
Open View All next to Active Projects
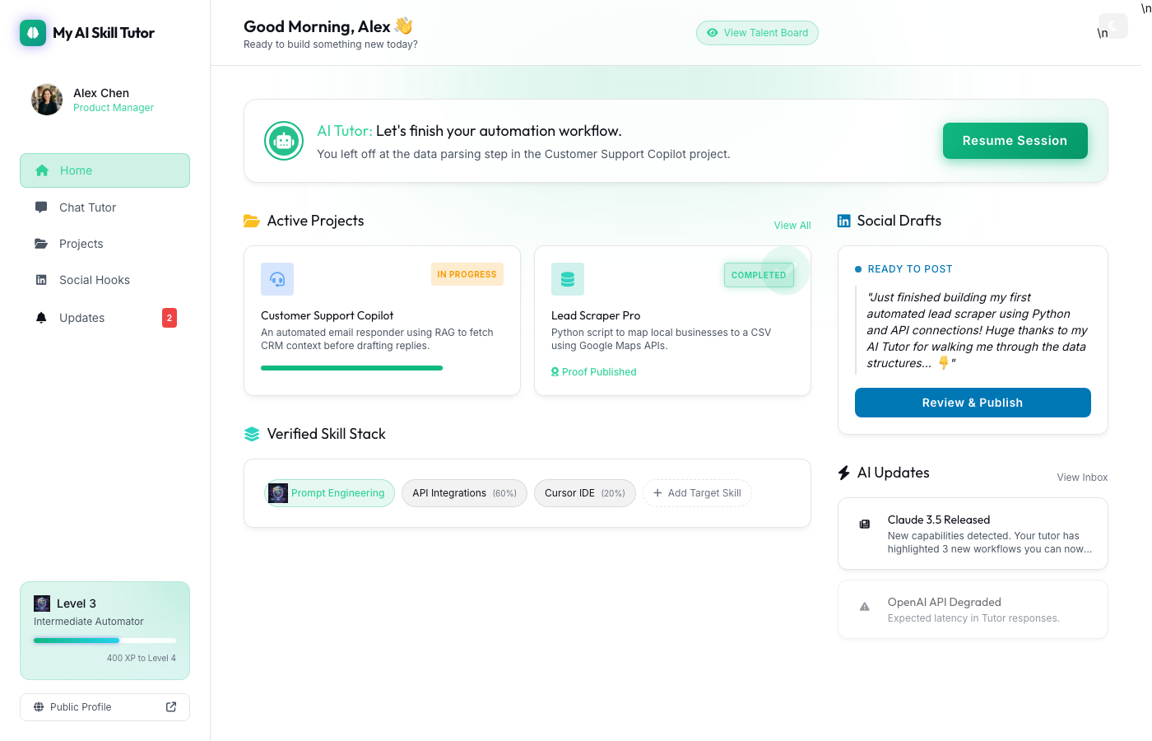click(792, 225)
